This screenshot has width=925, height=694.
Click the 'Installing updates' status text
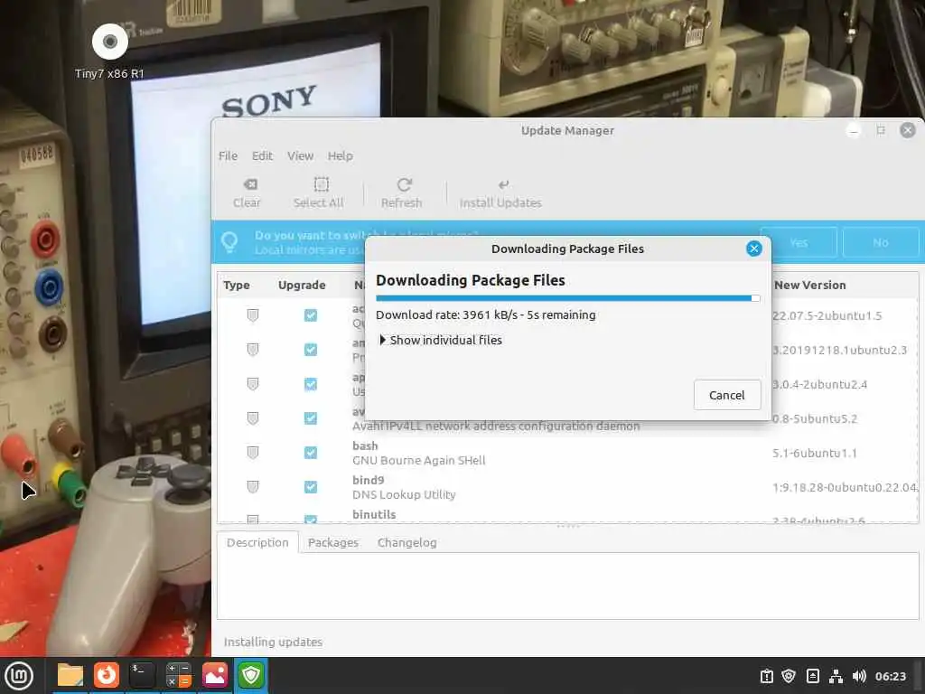(x=273, y=642)
